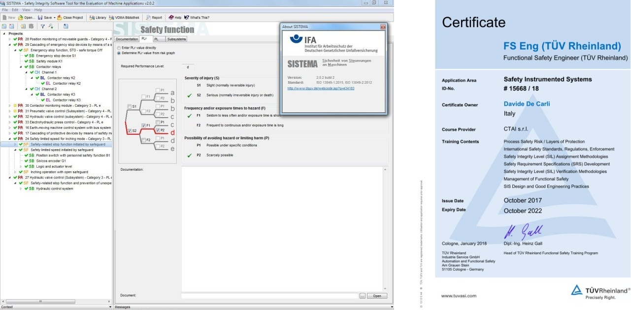This screenshot has height=310, width=631.
Task: Open the Help menu
Action: pyautogui.click(x=38, y=10)
